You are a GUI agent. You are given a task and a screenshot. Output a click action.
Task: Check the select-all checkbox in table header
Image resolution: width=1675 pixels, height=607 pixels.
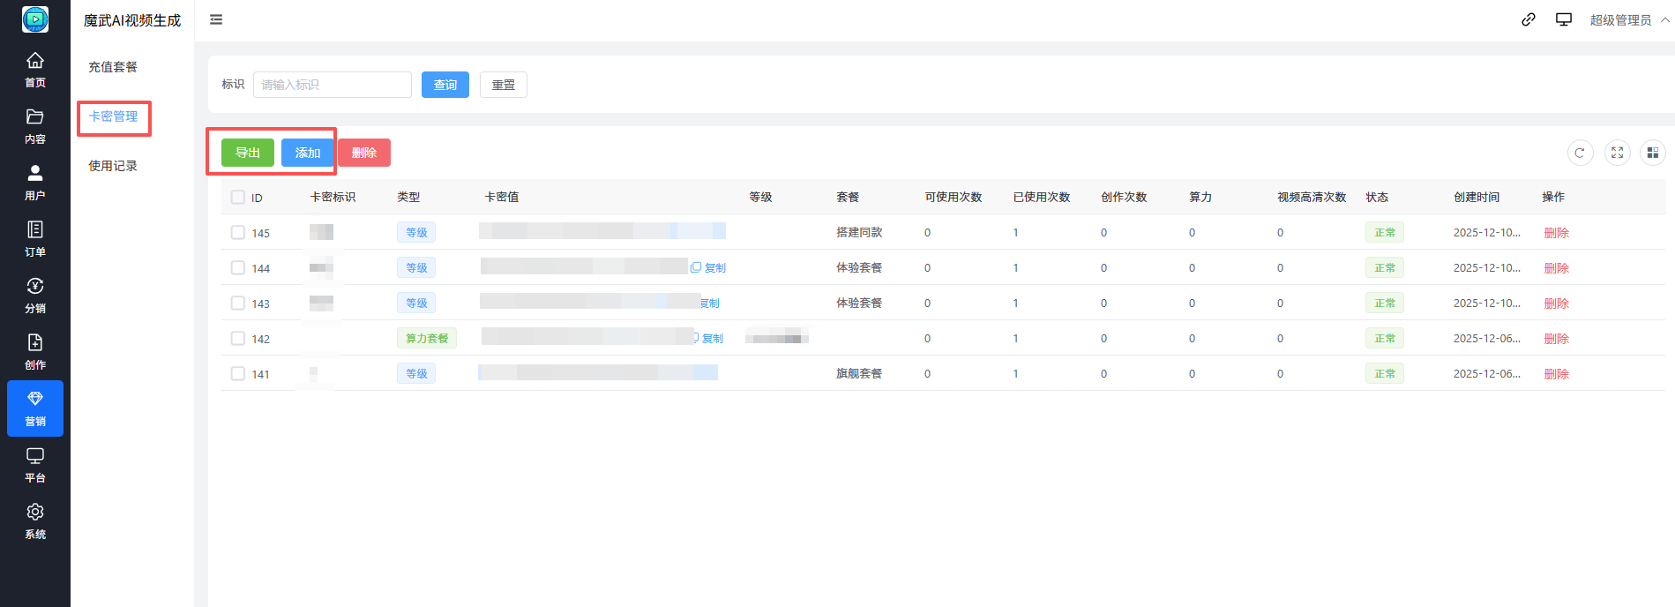click(238, 198)
